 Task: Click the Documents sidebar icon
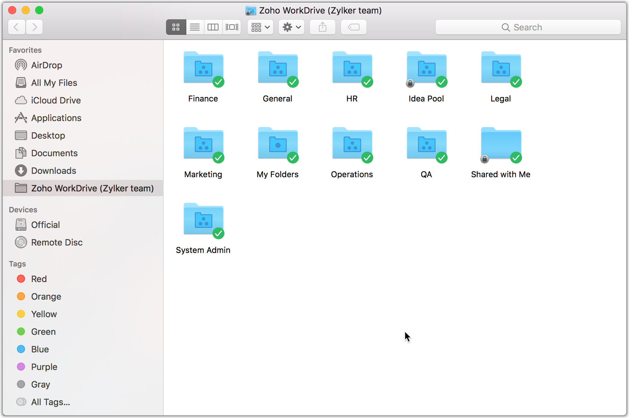tap(21, 153)
